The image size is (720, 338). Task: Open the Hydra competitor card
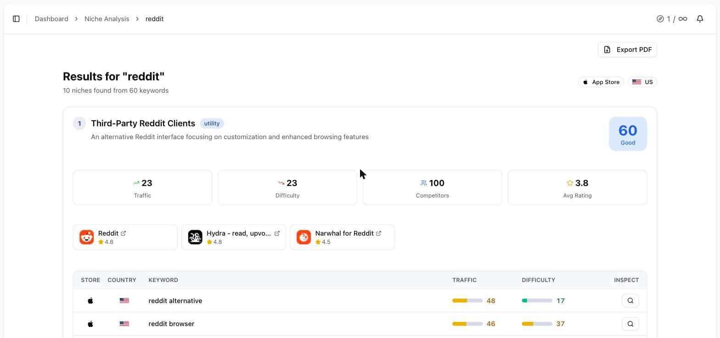coord(234,237)
